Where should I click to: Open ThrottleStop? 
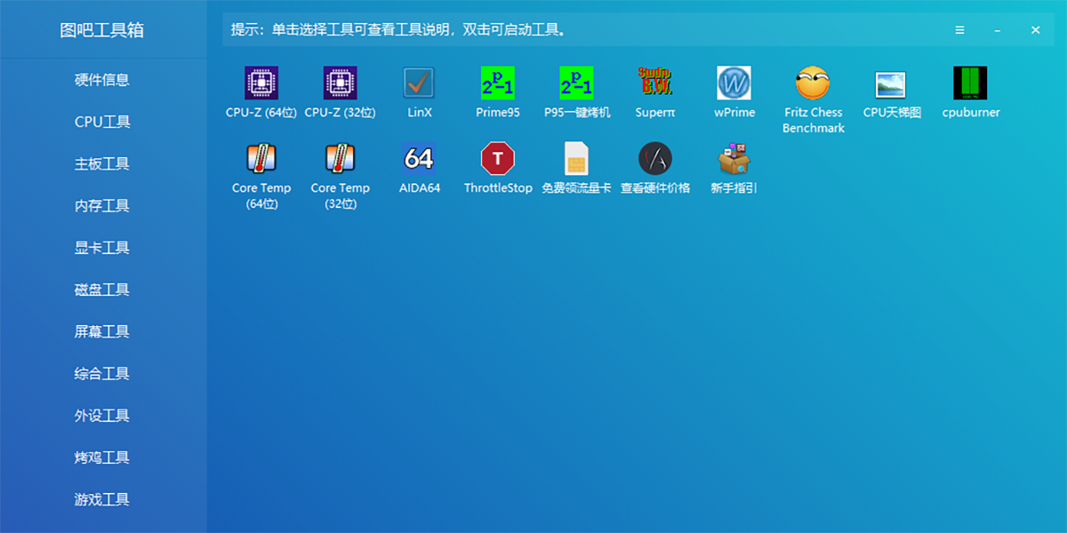coord(497,160)
